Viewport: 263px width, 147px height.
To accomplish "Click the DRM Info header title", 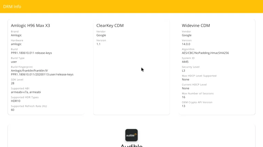I will pyautogui.click(x=12, y=7).
